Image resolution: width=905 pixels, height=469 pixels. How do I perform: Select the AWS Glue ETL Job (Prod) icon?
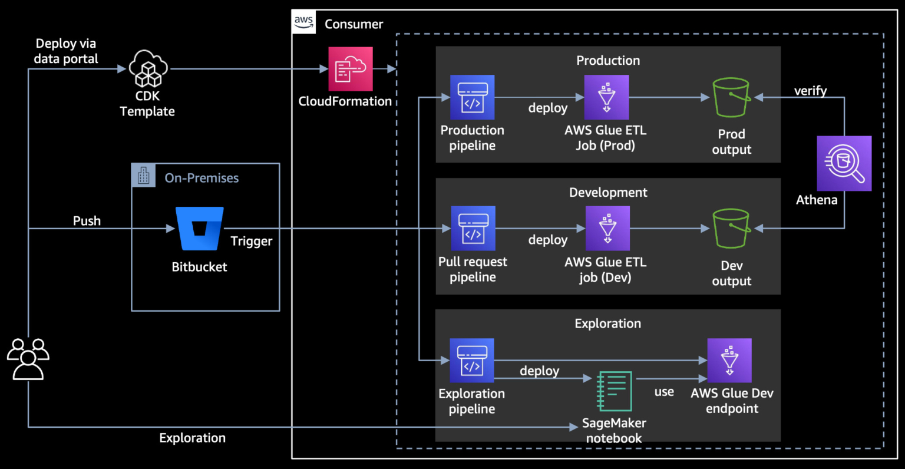point(606,97)
